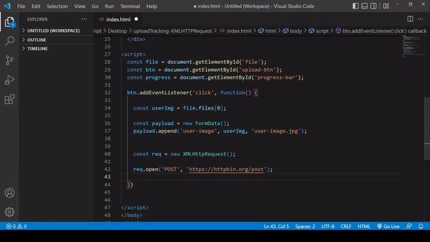Open the Run menu
The width and height of the screenshot is (430, 242).
click(109, 6)
